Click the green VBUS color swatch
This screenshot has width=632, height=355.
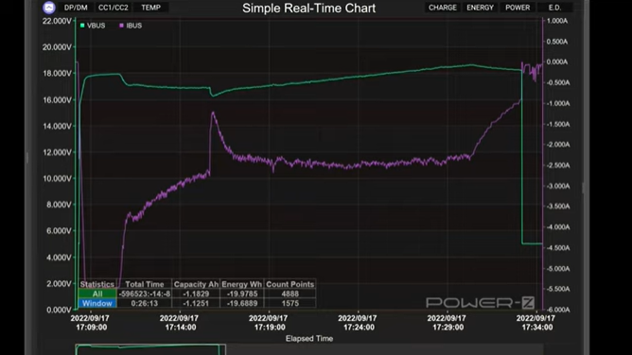pyautogui.click(x=82, y=26)
